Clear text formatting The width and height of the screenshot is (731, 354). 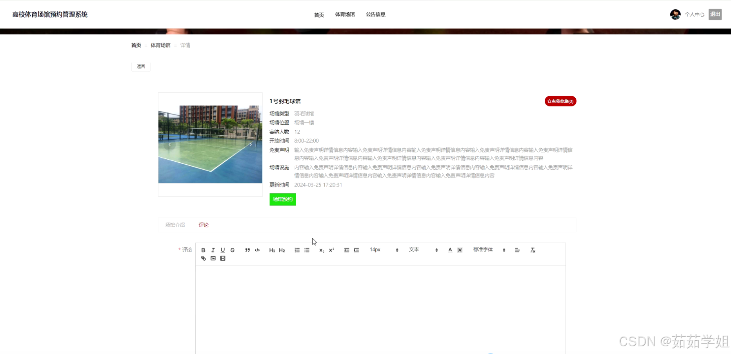pyautogui.click(x=533, y=250)
